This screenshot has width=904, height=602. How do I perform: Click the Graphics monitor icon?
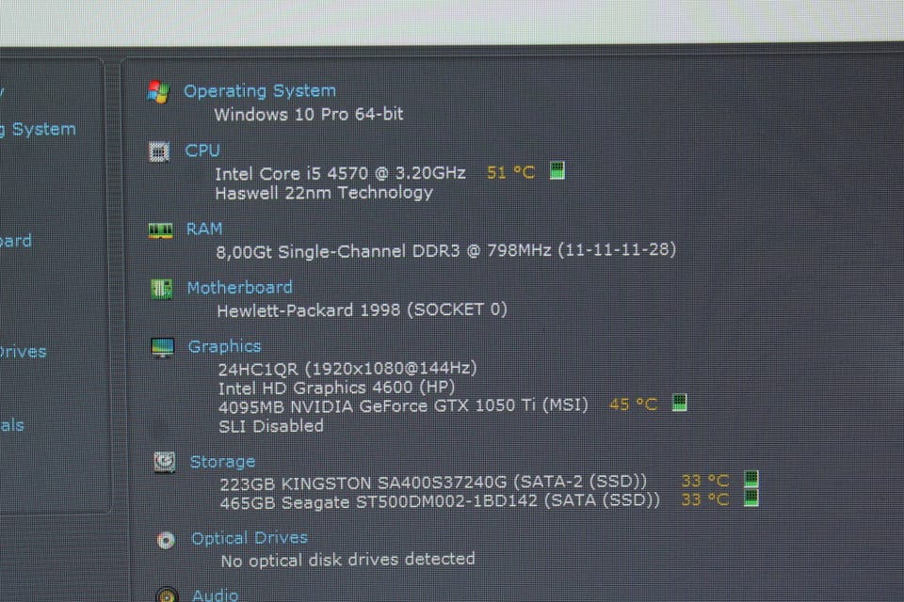(x=162, y=347)
